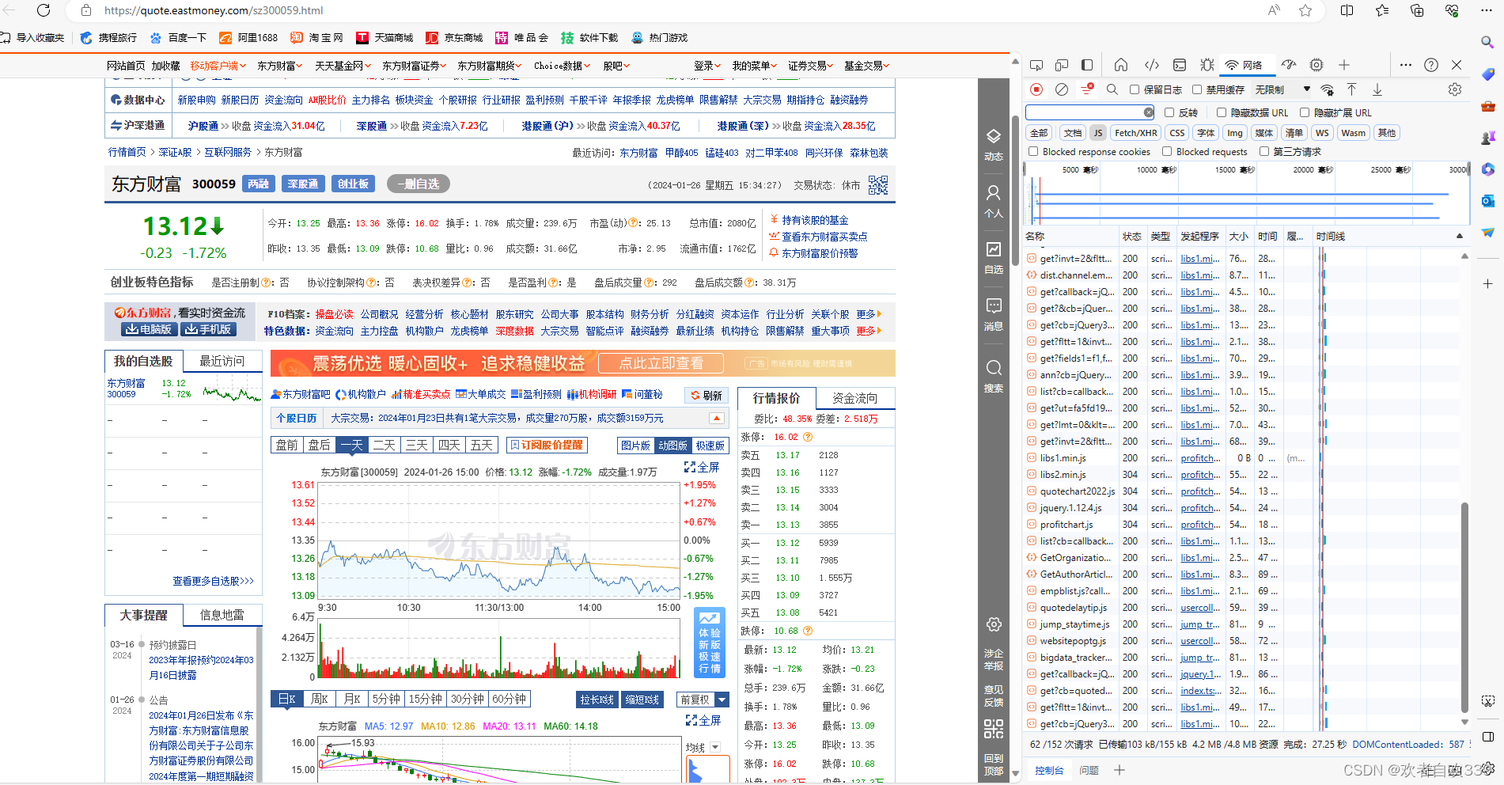This screenshot has height=785, width=1504.
Task: Click the 删自选 button
Action: 419,184
